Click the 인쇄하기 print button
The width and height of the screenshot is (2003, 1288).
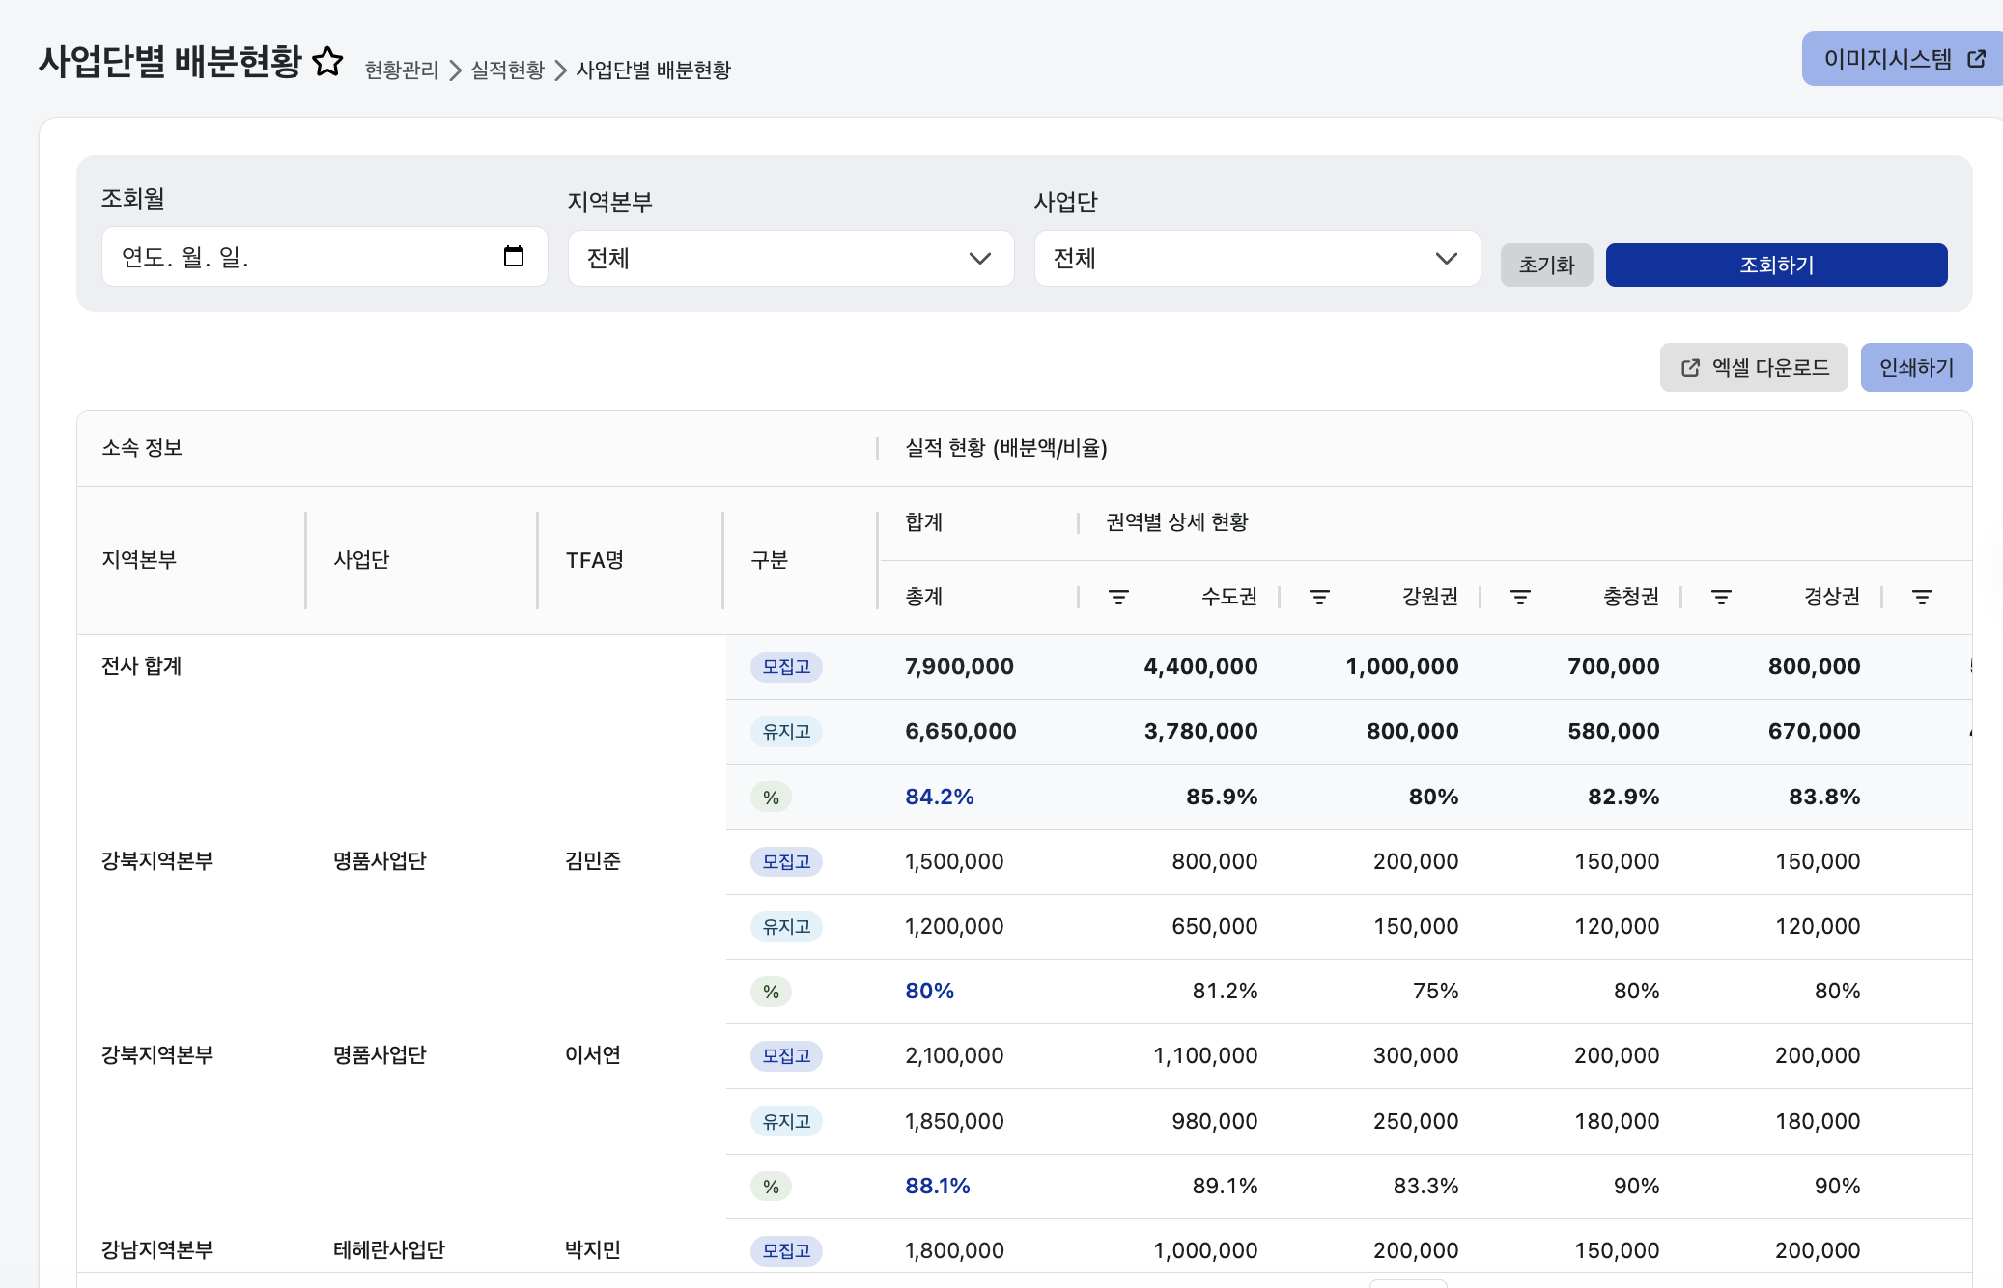point(1916,367)
